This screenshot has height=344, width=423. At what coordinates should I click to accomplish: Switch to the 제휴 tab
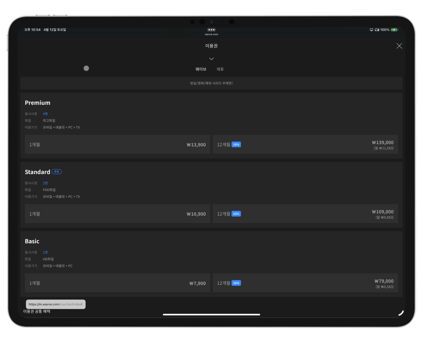coord(220,69)
